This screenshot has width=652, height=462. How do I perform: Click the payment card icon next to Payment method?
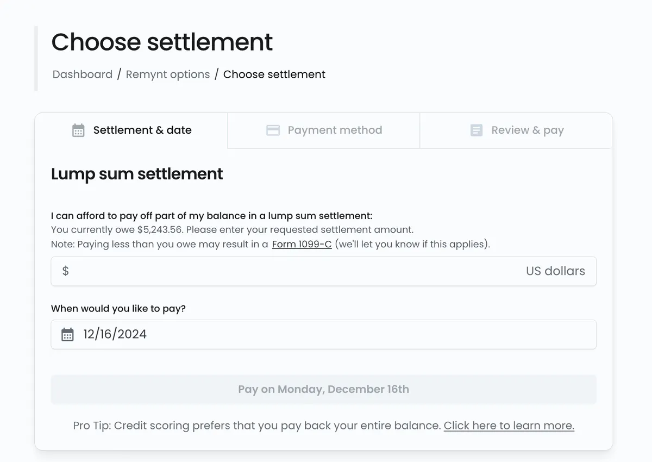273,130
